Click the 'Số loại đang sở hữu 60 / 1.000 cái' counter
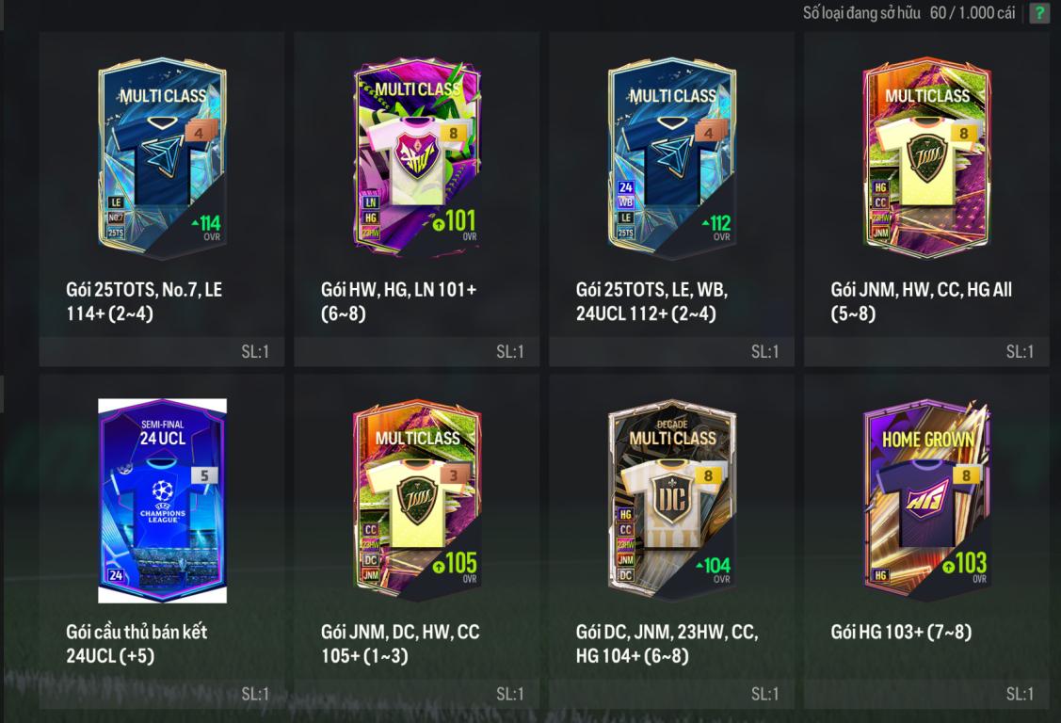 908,13
